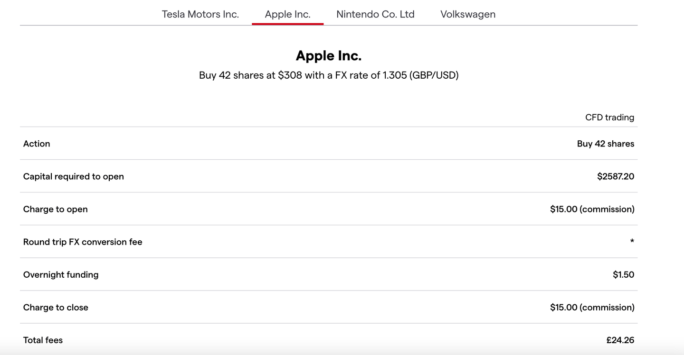Screen dimensions: 684x355
Task: Select the $2587.20 capital value
Action: [x=616, y=176]
